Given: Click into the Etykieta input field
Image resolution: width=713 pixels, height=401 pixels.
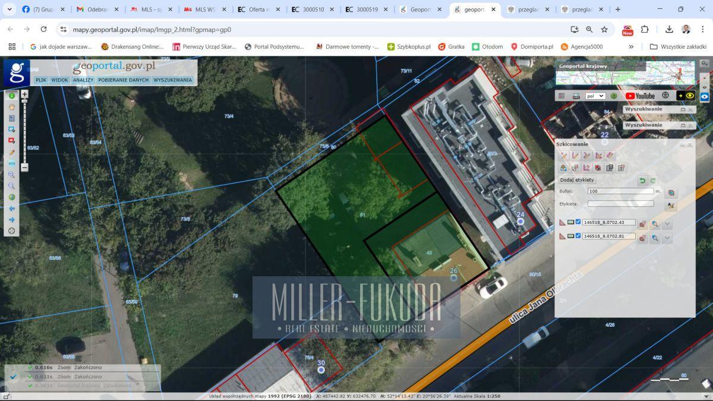Looking at the screenshot, I should 620,204.
